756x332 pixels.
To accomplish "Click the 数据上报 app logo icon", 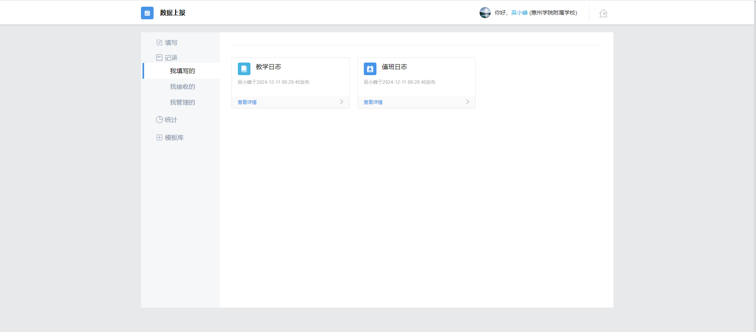I will [x=147, y=13].
